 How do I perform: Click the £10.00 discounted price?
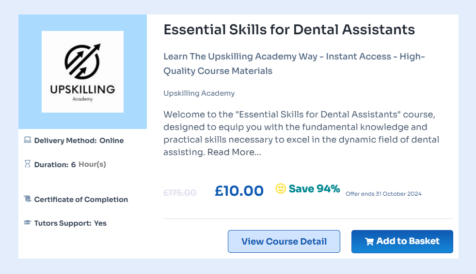coord(239,191)
